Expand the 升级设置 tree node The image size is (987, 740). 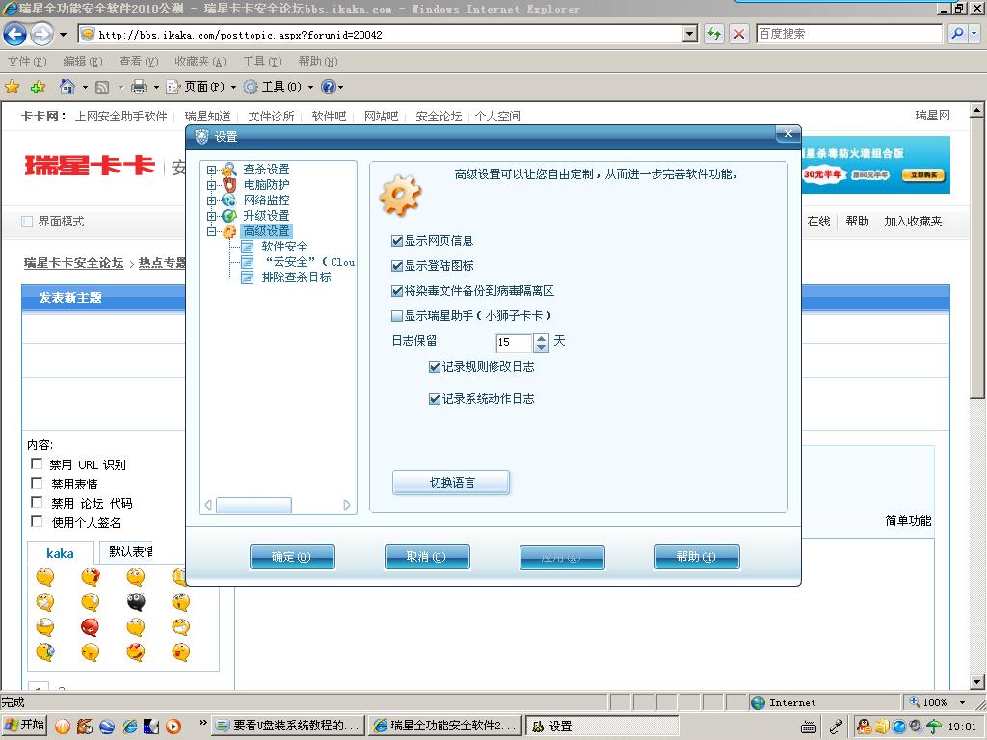[x=211, y=216]
